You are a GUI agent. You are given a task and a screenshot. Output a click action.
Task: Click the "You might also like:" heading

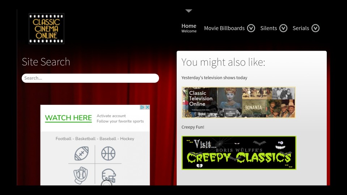pyautogui.click(x=223, y=62)
